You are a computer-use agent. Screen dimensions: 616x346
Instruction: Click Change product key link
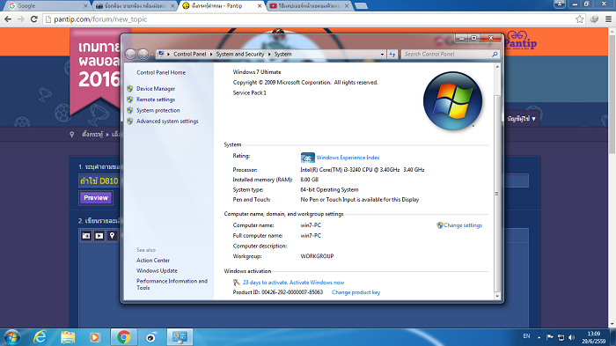pos(356,292)
